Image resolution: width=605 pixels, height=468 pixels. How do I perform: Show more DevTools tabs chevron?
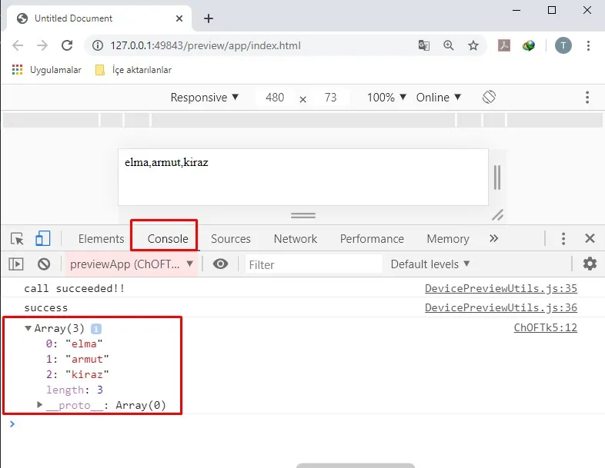[x=494, y=238]
